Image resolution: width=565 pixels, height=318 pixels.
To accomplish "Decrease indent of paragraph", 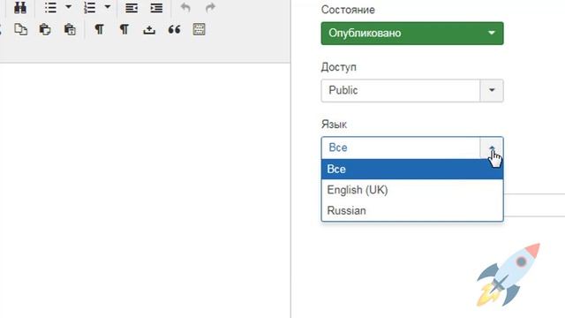I will [x=132, y=8].
